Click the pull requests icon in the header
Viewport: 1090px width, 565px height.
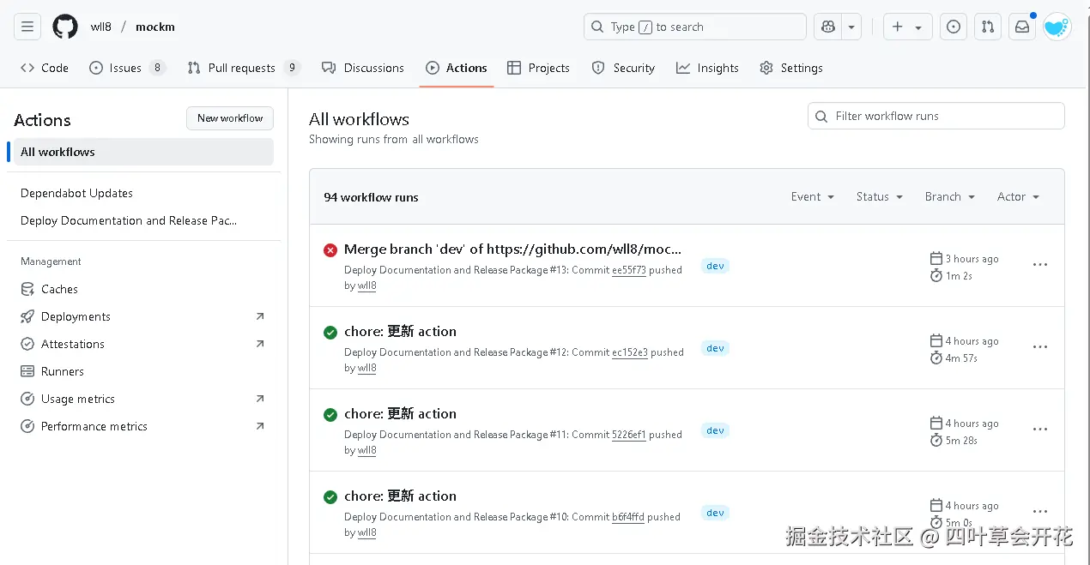[987, 27]
